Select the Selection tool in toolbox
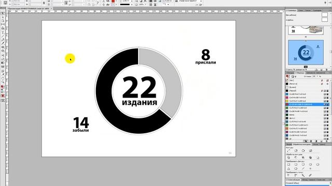332x186 pixels. pos(3,13)
